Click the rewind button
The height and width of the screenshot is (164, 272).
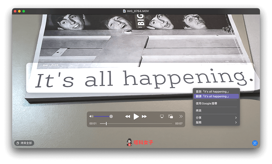coord(127,116)
